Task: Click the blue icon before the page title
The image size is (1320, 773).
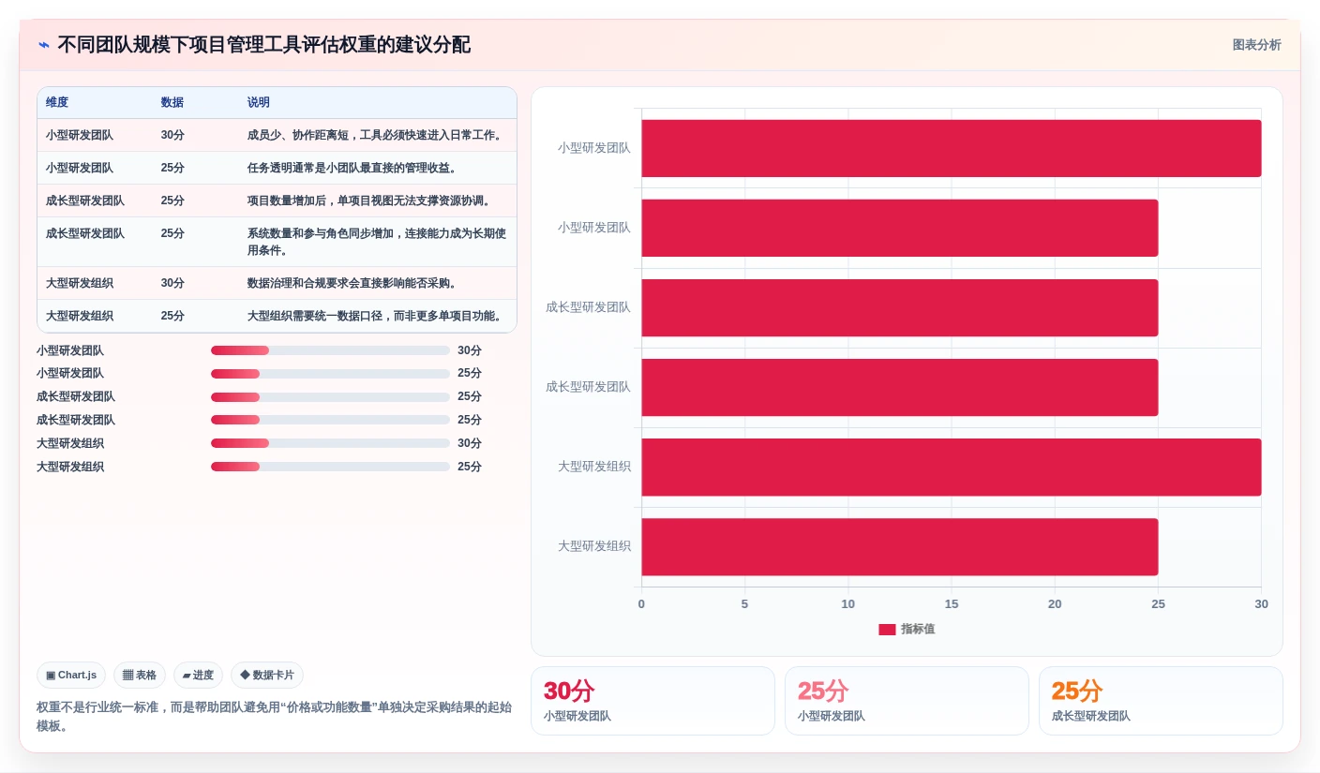Action: click(44, 45)
